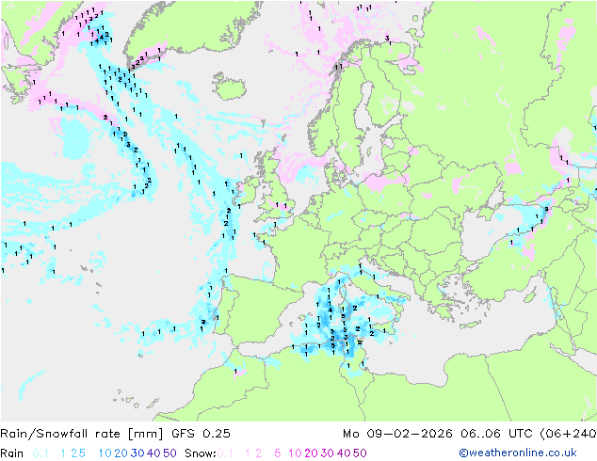The width and height of the screenshot is (597, 461).
Task: Select the Snow legend value "0.1"
Action: [x=225, y=453]
